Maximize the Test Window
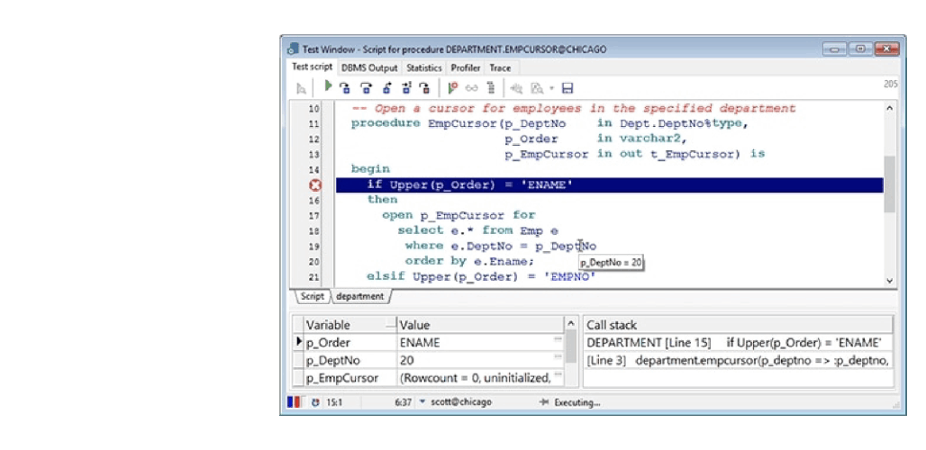The height and width of the screenshot is (450, 926). coord(860,49)
